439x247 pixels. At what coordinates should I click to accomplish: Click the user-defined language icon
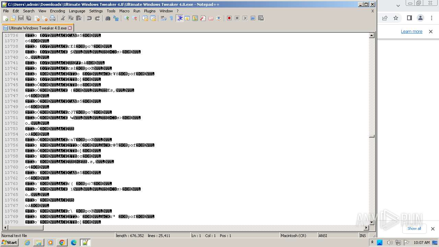[x=187, y=18]
